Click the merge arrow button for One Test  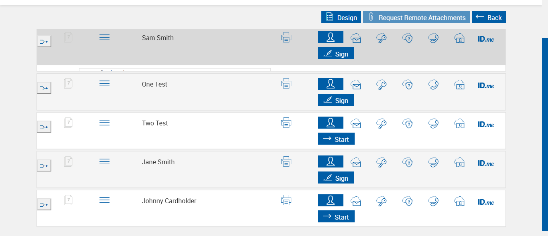tap(44, 88)
